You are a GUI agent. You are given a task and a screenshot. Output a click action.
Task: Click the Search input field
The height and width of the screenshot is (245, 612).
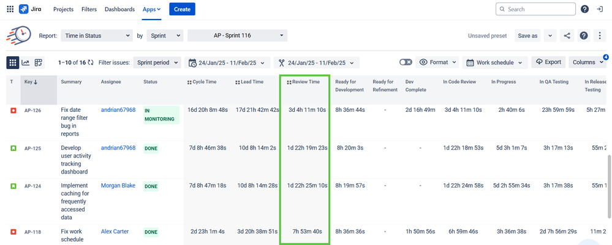535,9
